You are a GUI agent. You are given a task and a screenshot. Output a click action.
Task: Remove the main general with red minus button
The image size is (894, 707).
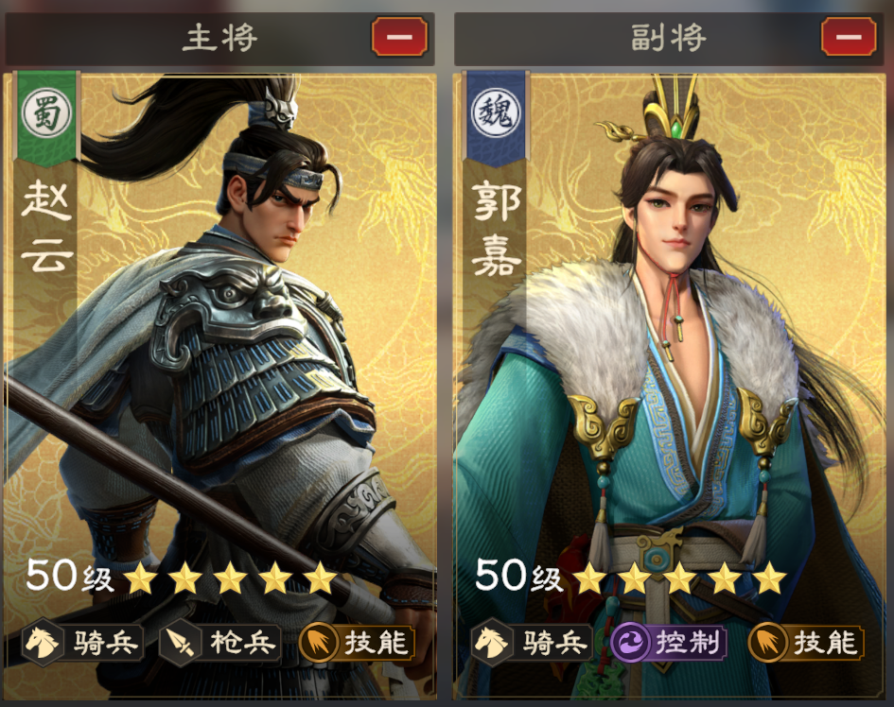pos(399,37)
